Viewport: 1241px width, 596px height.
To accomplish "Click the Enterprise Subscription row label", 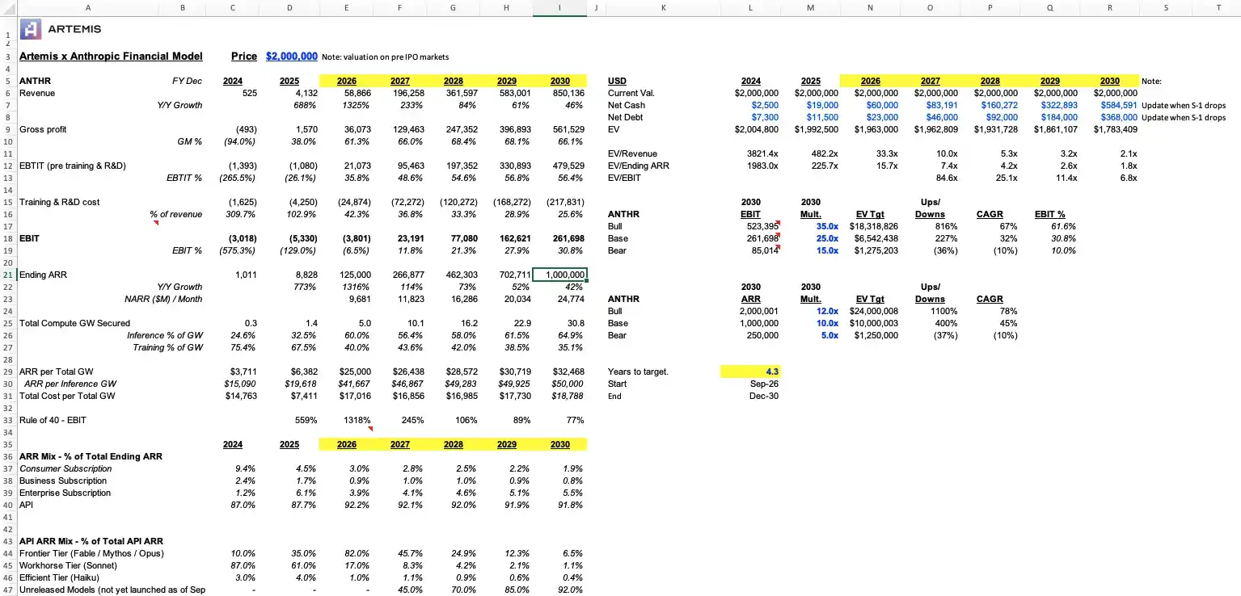I will (x=65, y=493).
